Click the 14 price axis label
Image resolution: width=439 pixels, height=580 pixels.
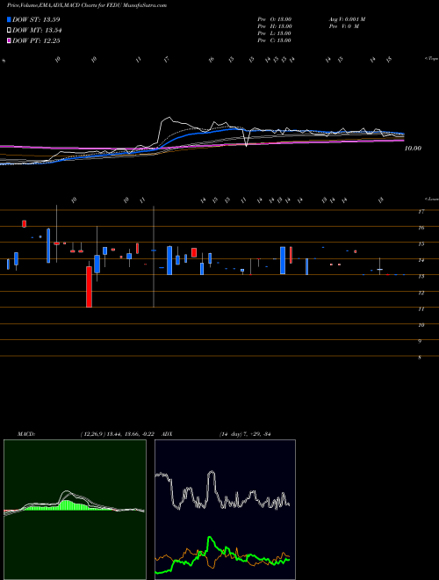point(421,260)
